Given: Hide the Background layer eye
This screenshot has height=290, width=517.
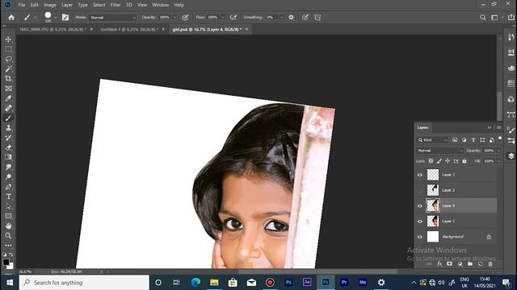Looking at the screenshot, I should [x=420, y=237].
